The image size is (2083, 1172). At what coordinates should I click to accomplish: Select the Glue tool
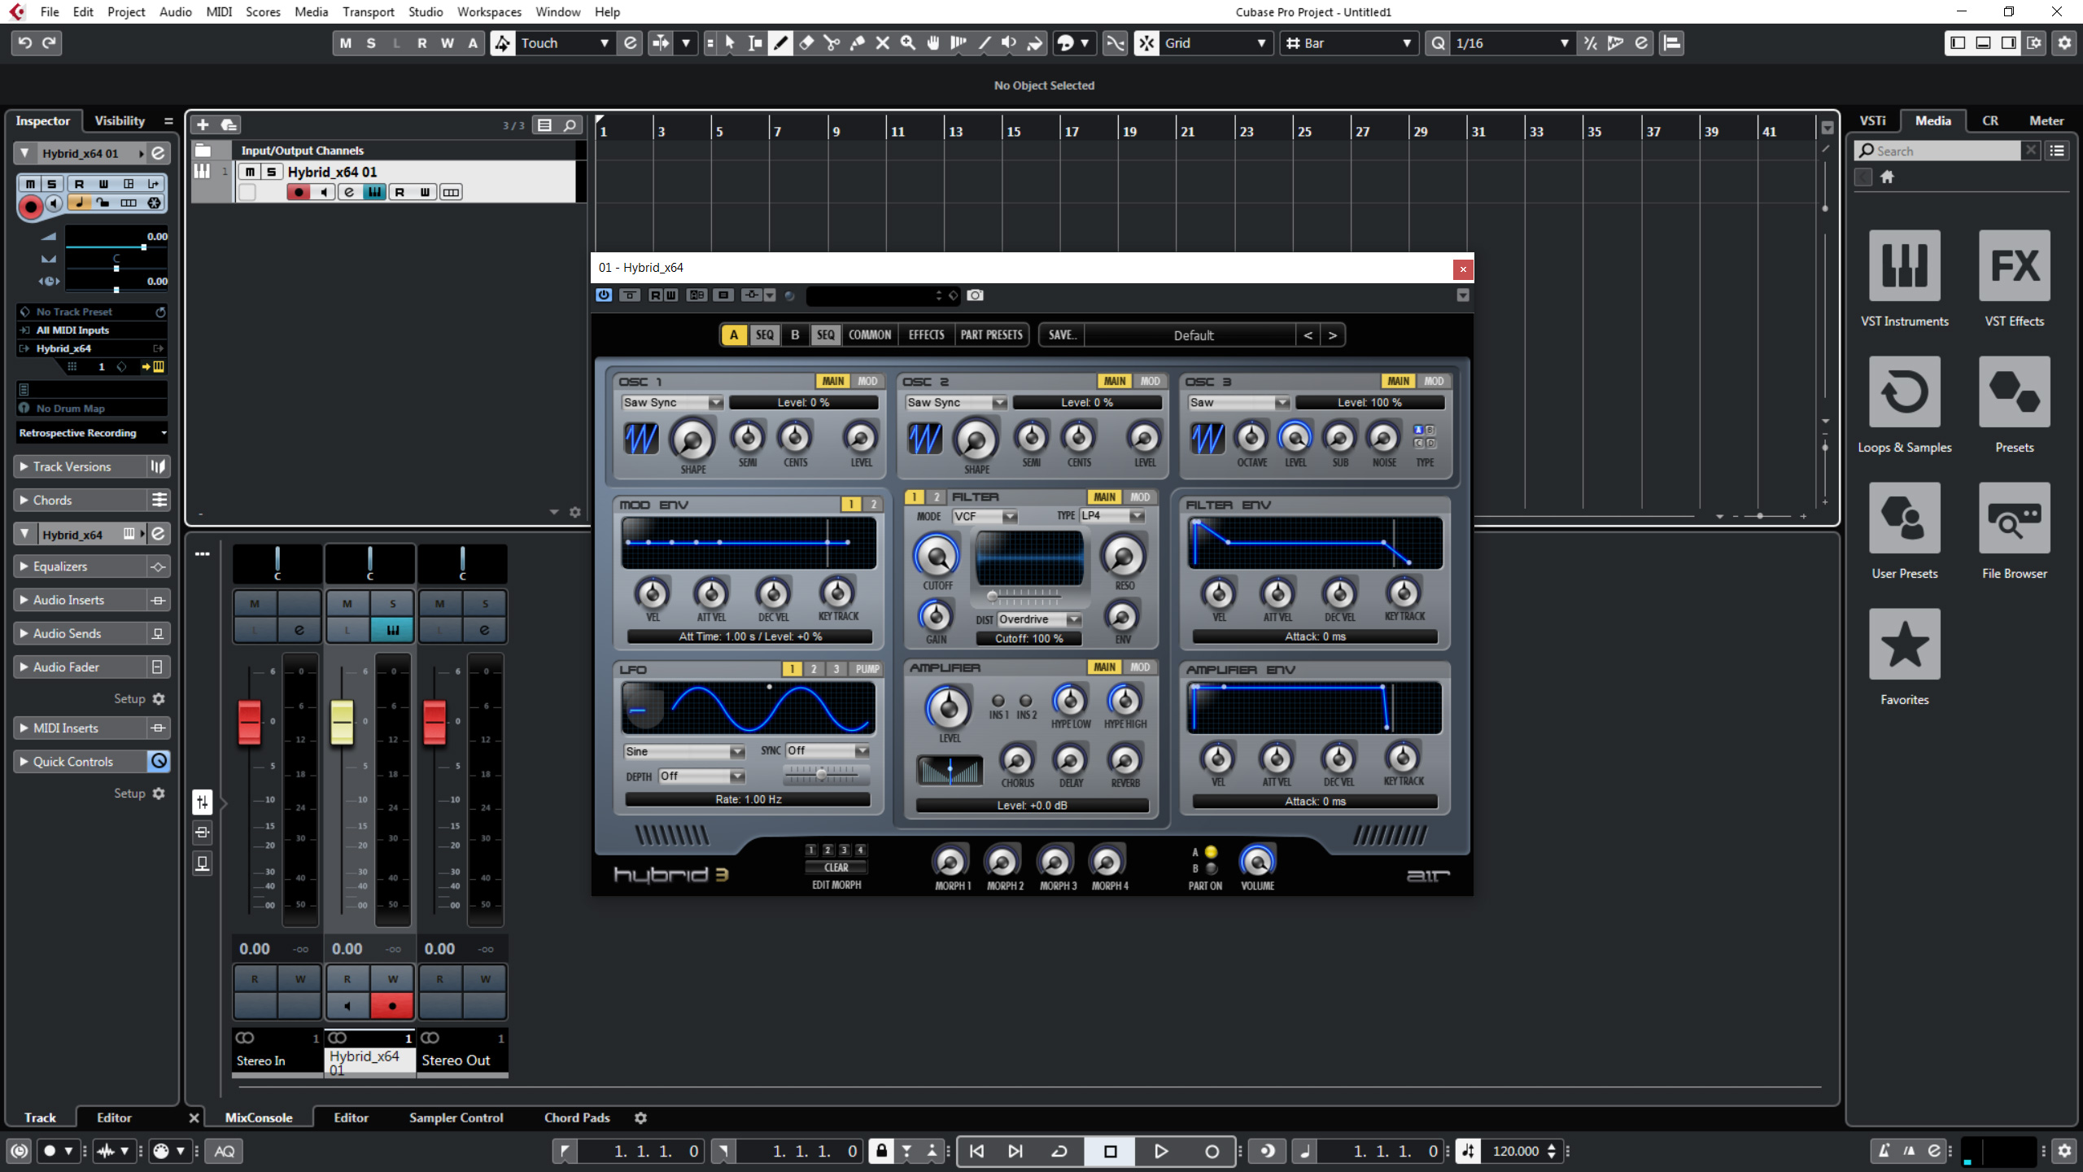point(857,43)
